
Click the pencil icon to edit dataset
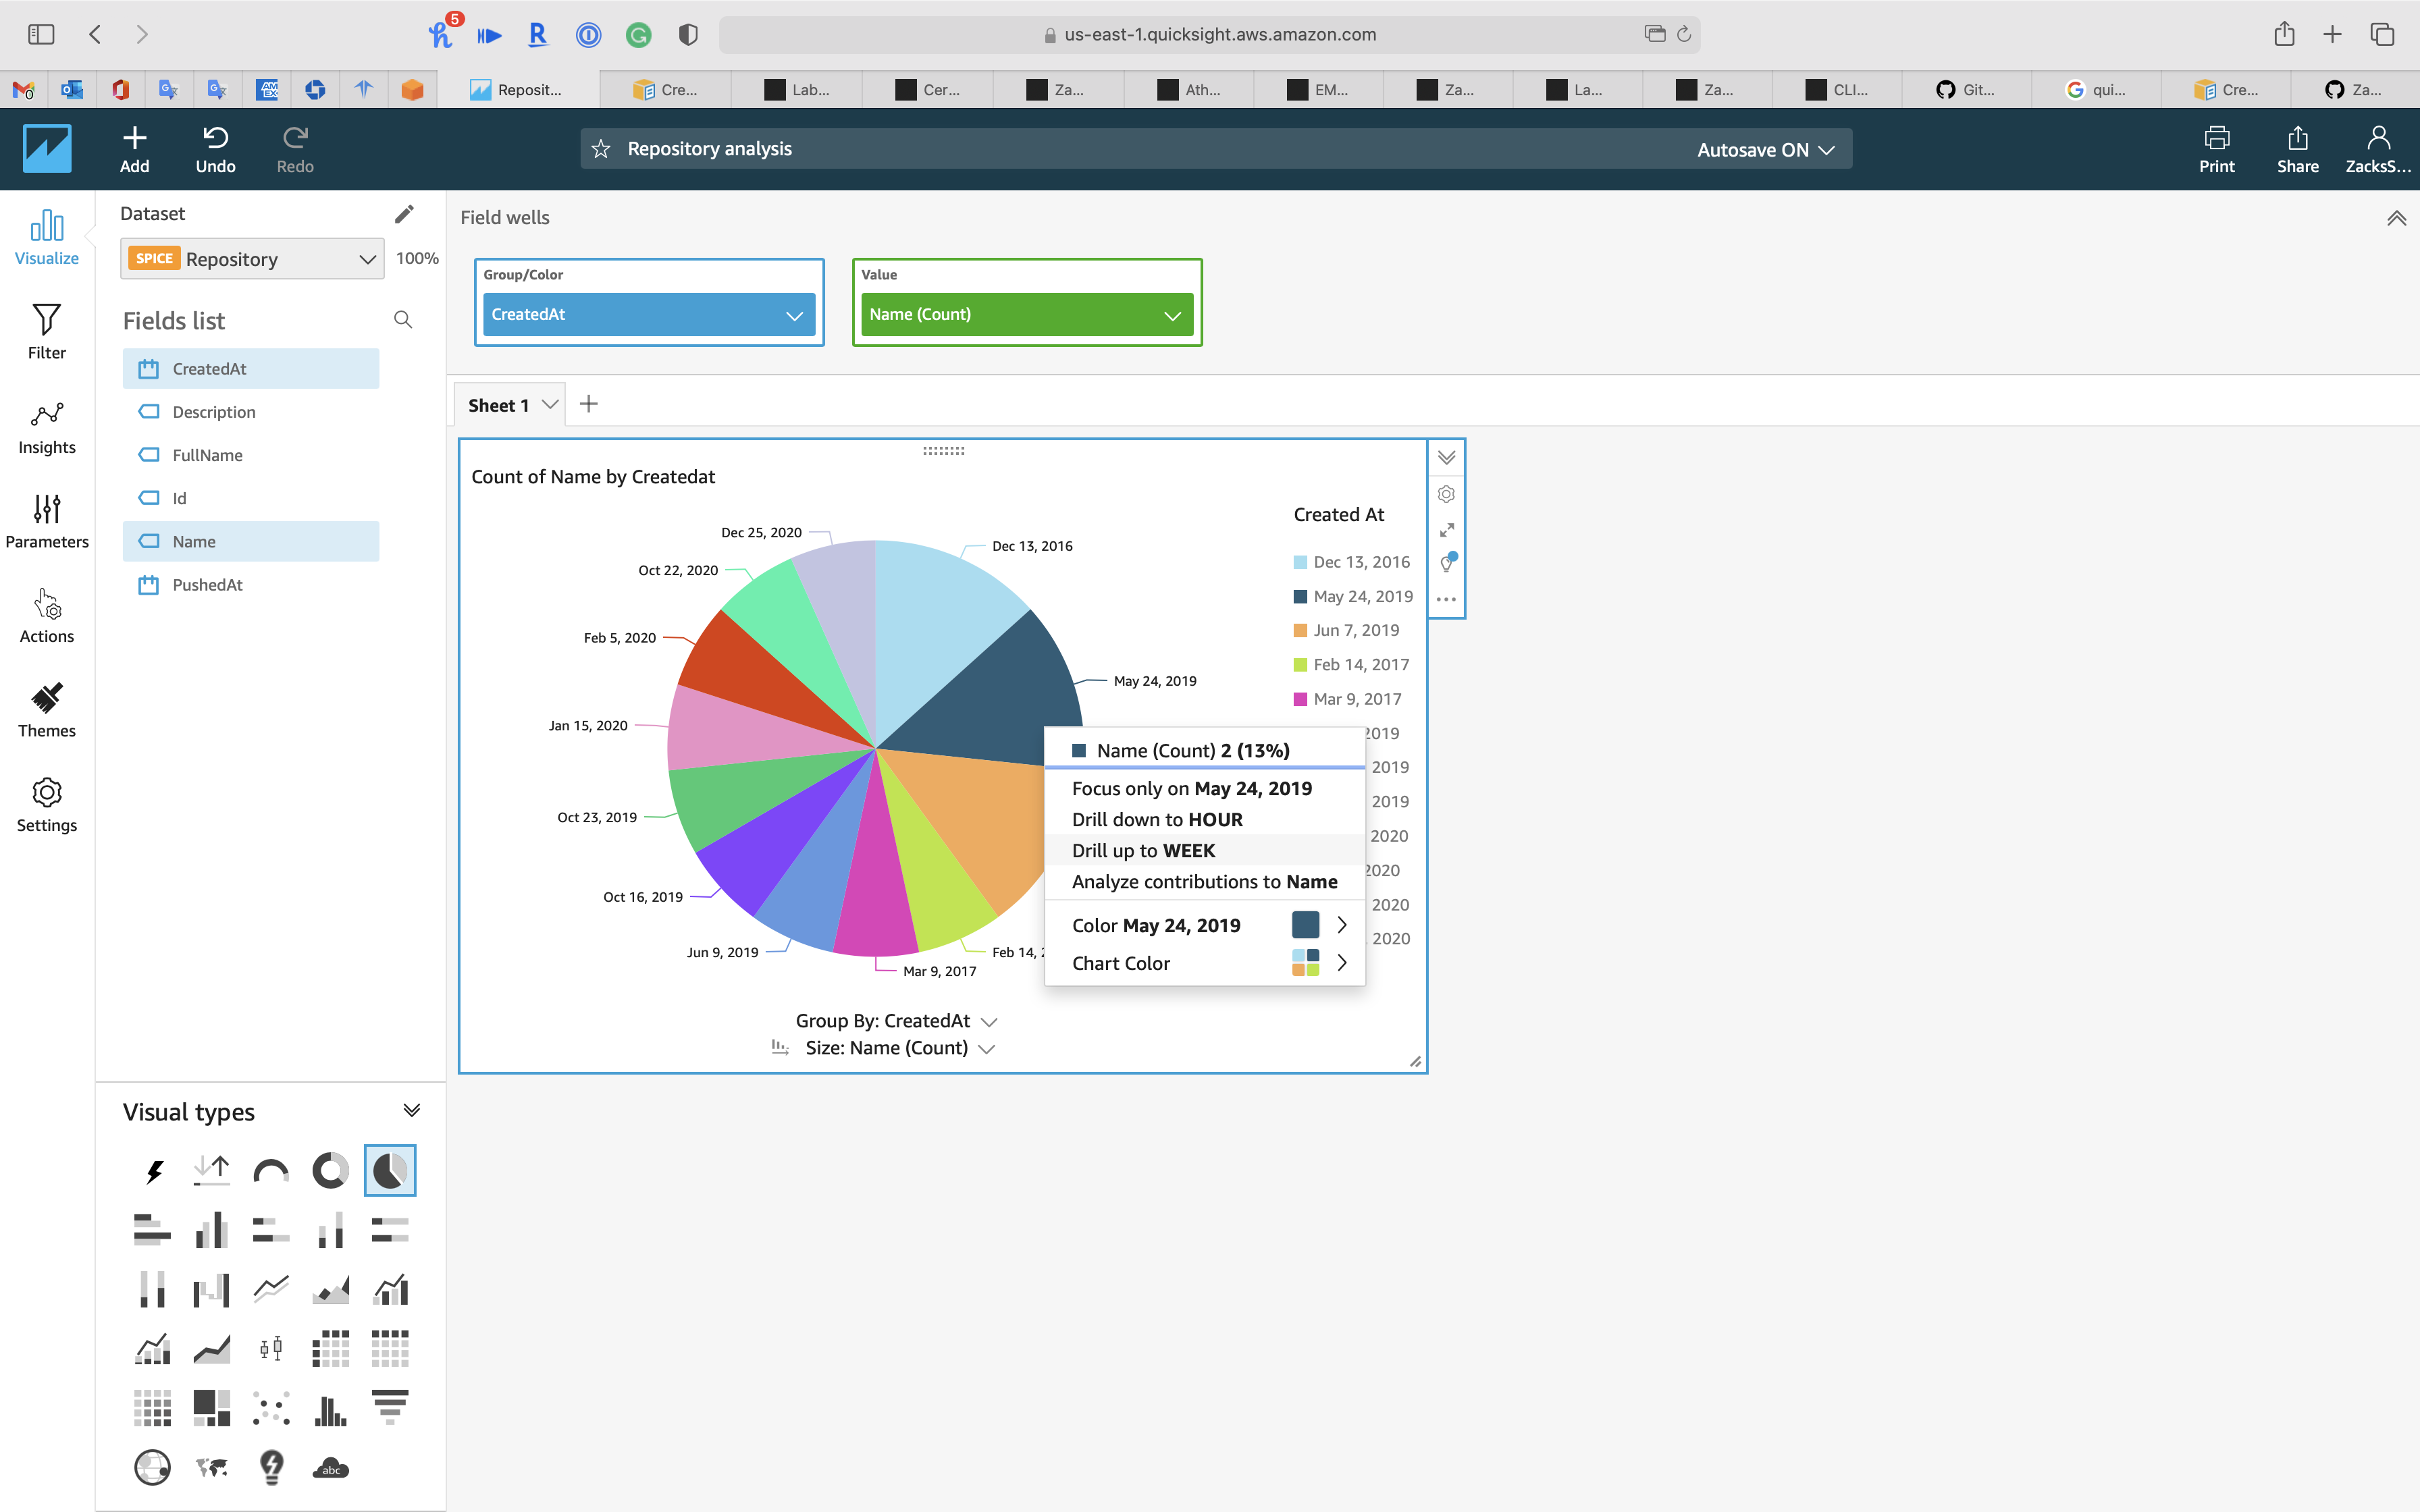404,214
